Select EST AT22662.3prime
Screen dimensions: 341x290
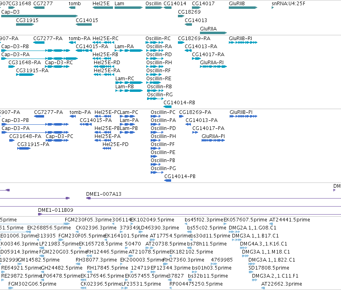(281, 284)
